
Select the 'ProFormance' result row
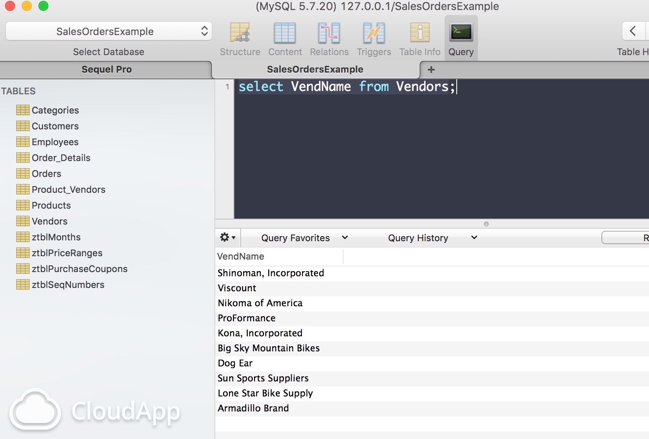[x=432, y=318]
